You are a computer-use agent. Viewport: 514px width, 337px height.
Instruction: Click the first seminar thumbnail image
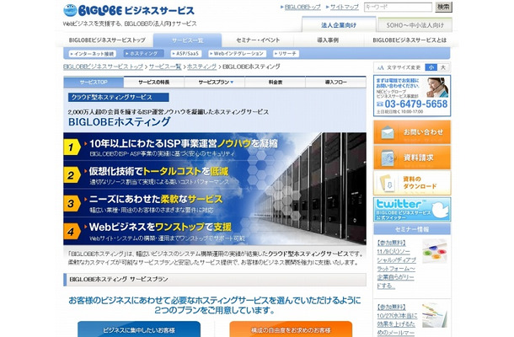click(x=434, y=252)
